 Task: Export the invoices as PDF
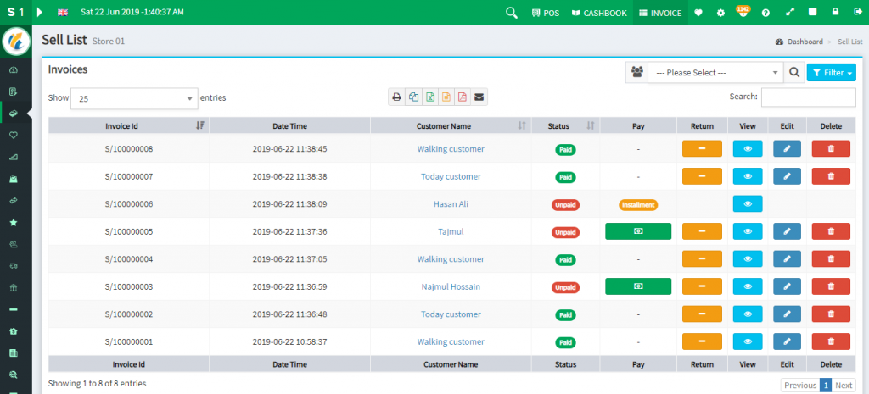coord(463,97)
